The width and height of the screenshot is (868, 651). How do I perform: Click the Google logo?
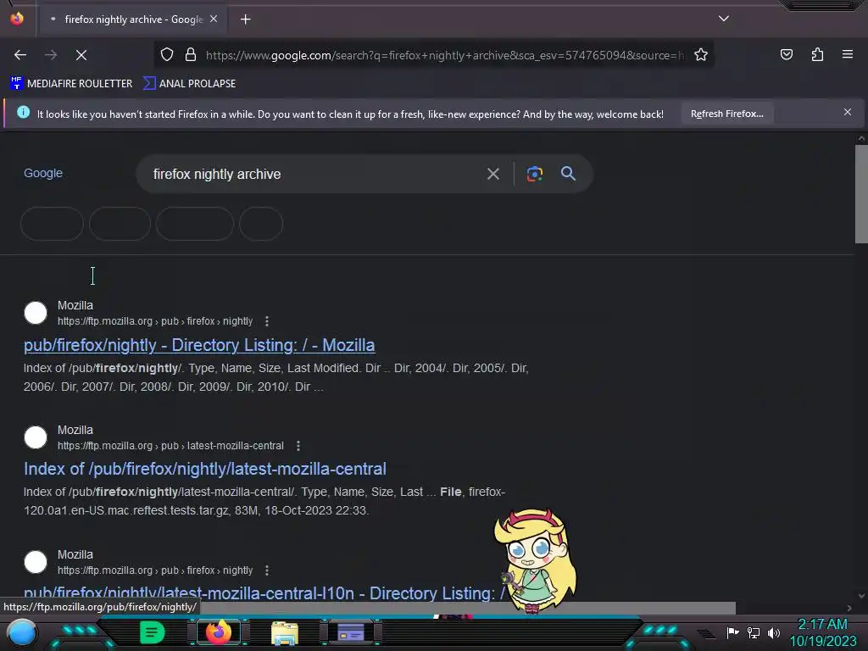pyautogui.click(x=43, y=173)
